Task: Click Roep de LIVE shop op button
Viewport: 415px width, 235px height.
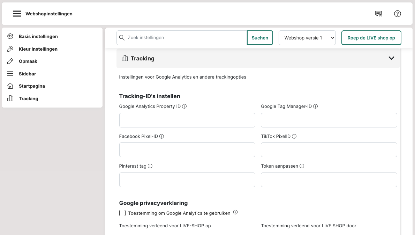Action: 371,38
